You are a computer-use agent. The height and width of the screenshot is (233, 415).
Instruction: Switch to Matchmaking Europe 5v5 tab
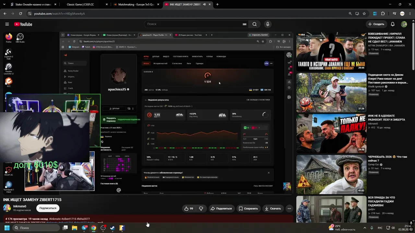[136, 5]
